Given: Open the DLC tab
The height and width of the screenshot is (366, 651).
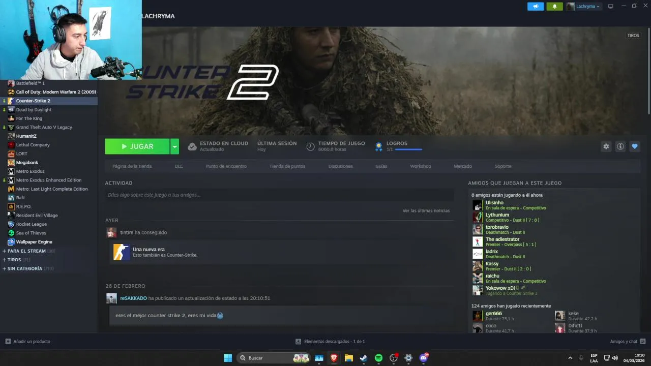Looking at the screenshot, I should pos(179,166).
